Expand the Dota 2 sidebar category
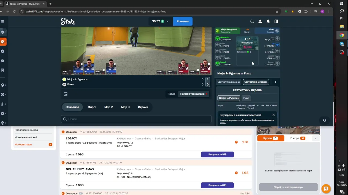 click(x=3, y=113)
